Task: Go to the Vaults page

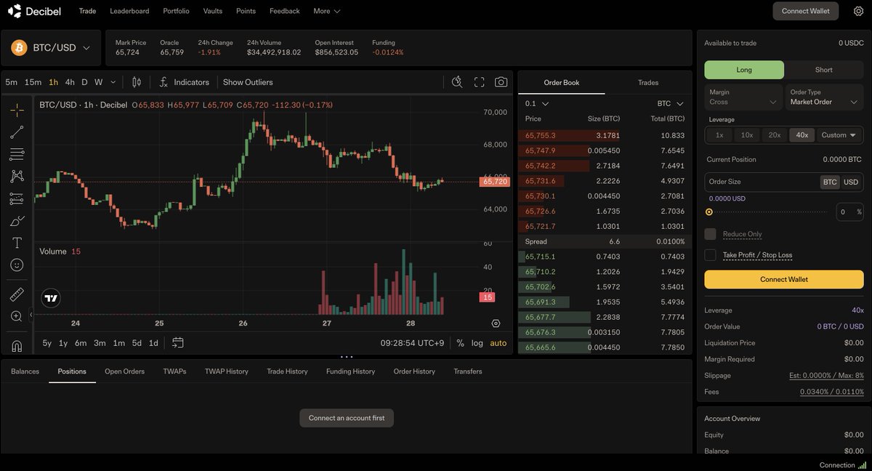Action: pos(213,11)
